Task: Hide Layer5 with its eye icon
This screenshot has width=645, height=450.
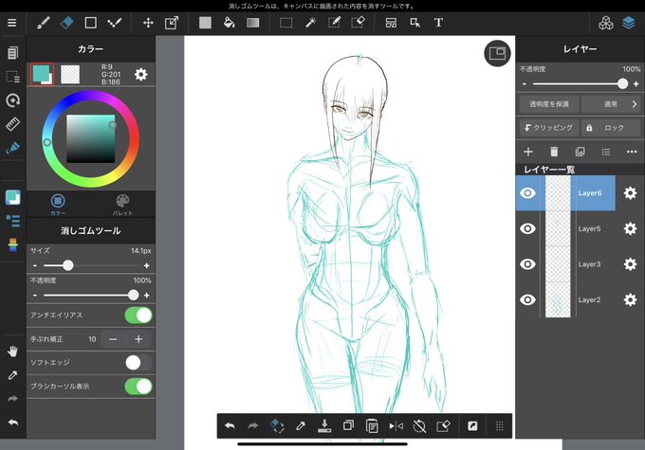Action: pyautogui.click(x=527, y=228)
